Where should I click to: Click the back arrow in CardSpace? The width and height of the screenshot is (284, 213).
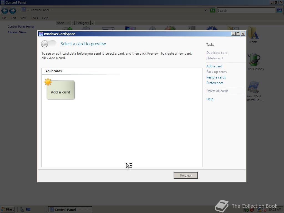pos(45,44)
